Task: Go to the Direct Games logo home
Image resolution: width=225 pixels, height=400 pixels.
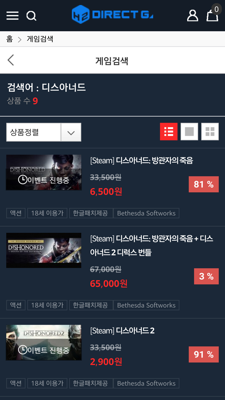Action: pos(112,14)
